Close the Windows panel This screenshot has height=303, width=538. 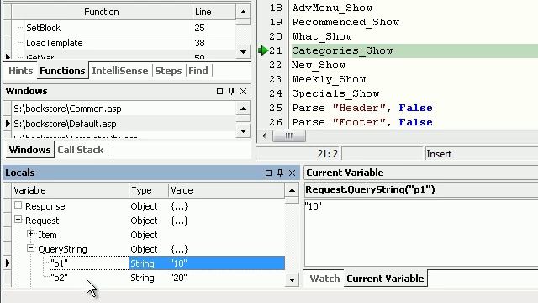click(243, 91)
